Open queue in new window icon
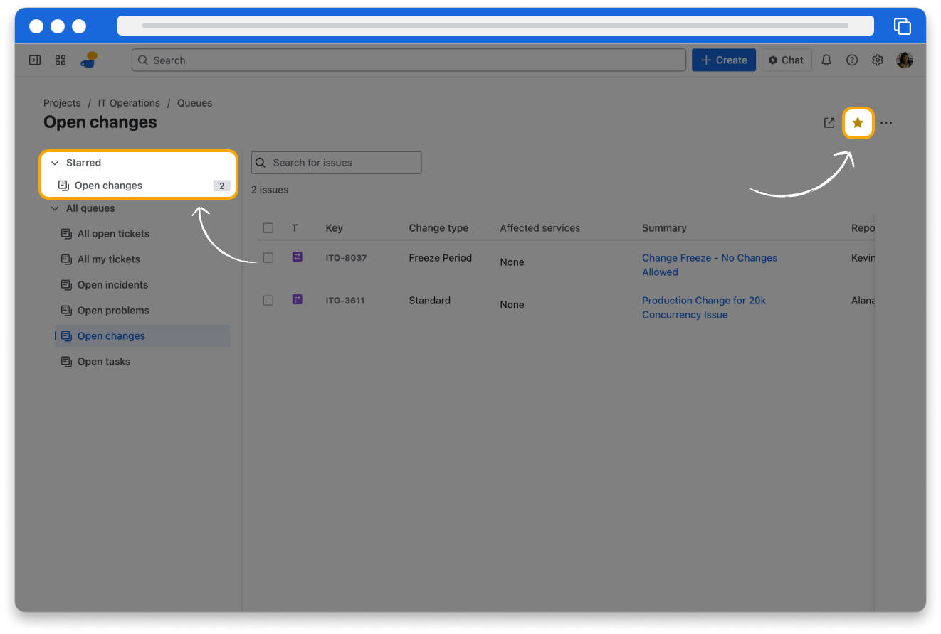This screenshot has height=634, width=941. (x=829, y=123)
